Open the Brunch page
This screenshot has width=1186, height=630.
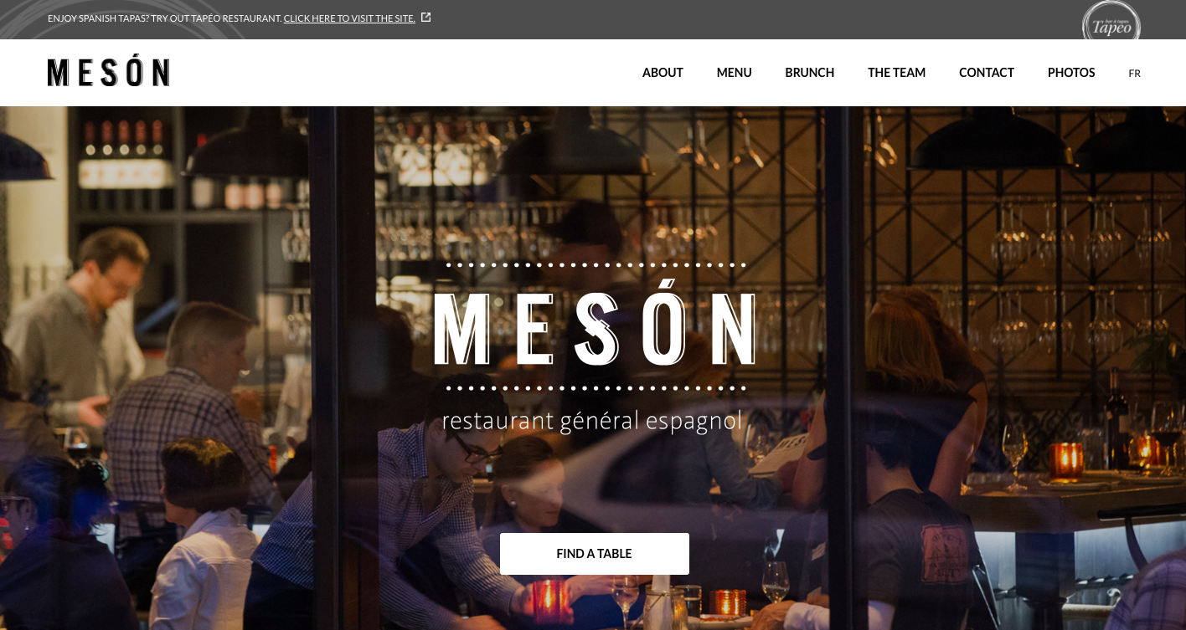click(809, 73)
